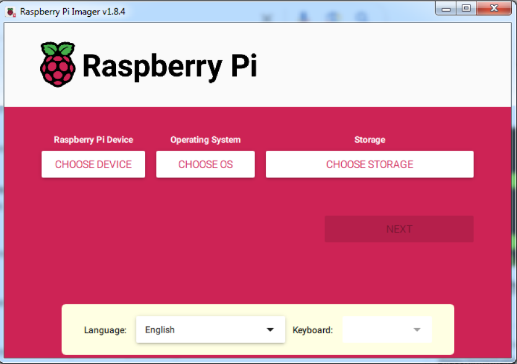The width and height of the screenshot is (517, 364).
Task: Click the "Raspberry Pi Device" label
Action: click(93, 140)
